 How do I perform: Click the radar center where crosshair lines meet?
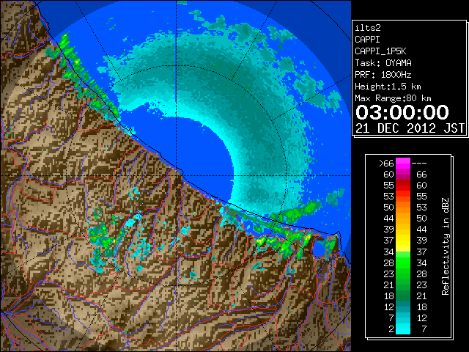pos(176,175)
